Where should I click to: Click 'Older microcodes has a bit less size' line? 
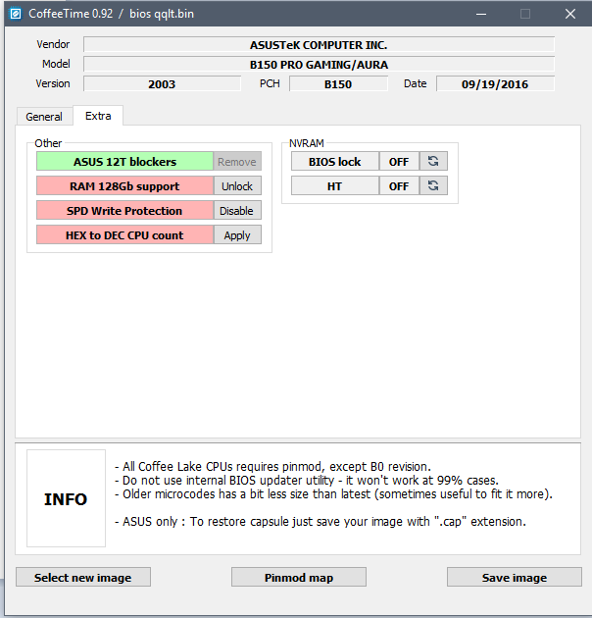pos(333,494)
